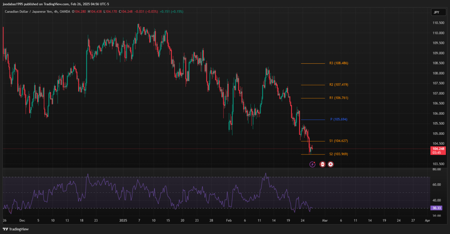Select the S2 (103.969) support label

point(339,154)
